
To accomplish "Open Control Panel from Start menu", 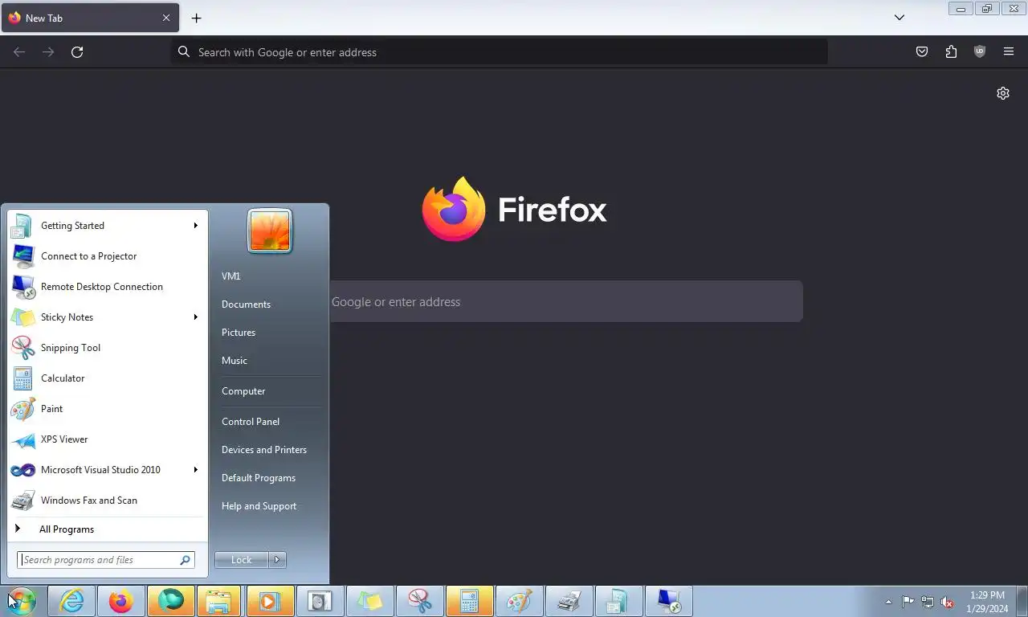I will coord(251,422).
